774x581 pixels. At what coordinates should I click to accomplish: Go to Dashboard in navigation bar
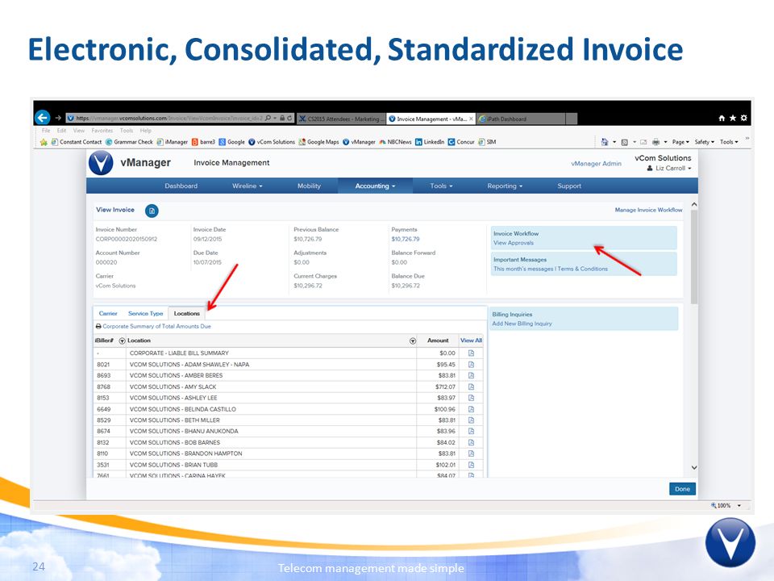(181, 186)
